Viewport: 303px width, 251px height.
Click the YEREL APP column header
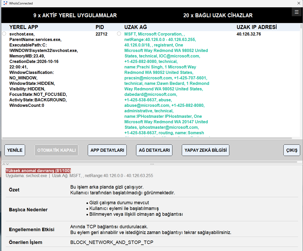coord(24,27)
